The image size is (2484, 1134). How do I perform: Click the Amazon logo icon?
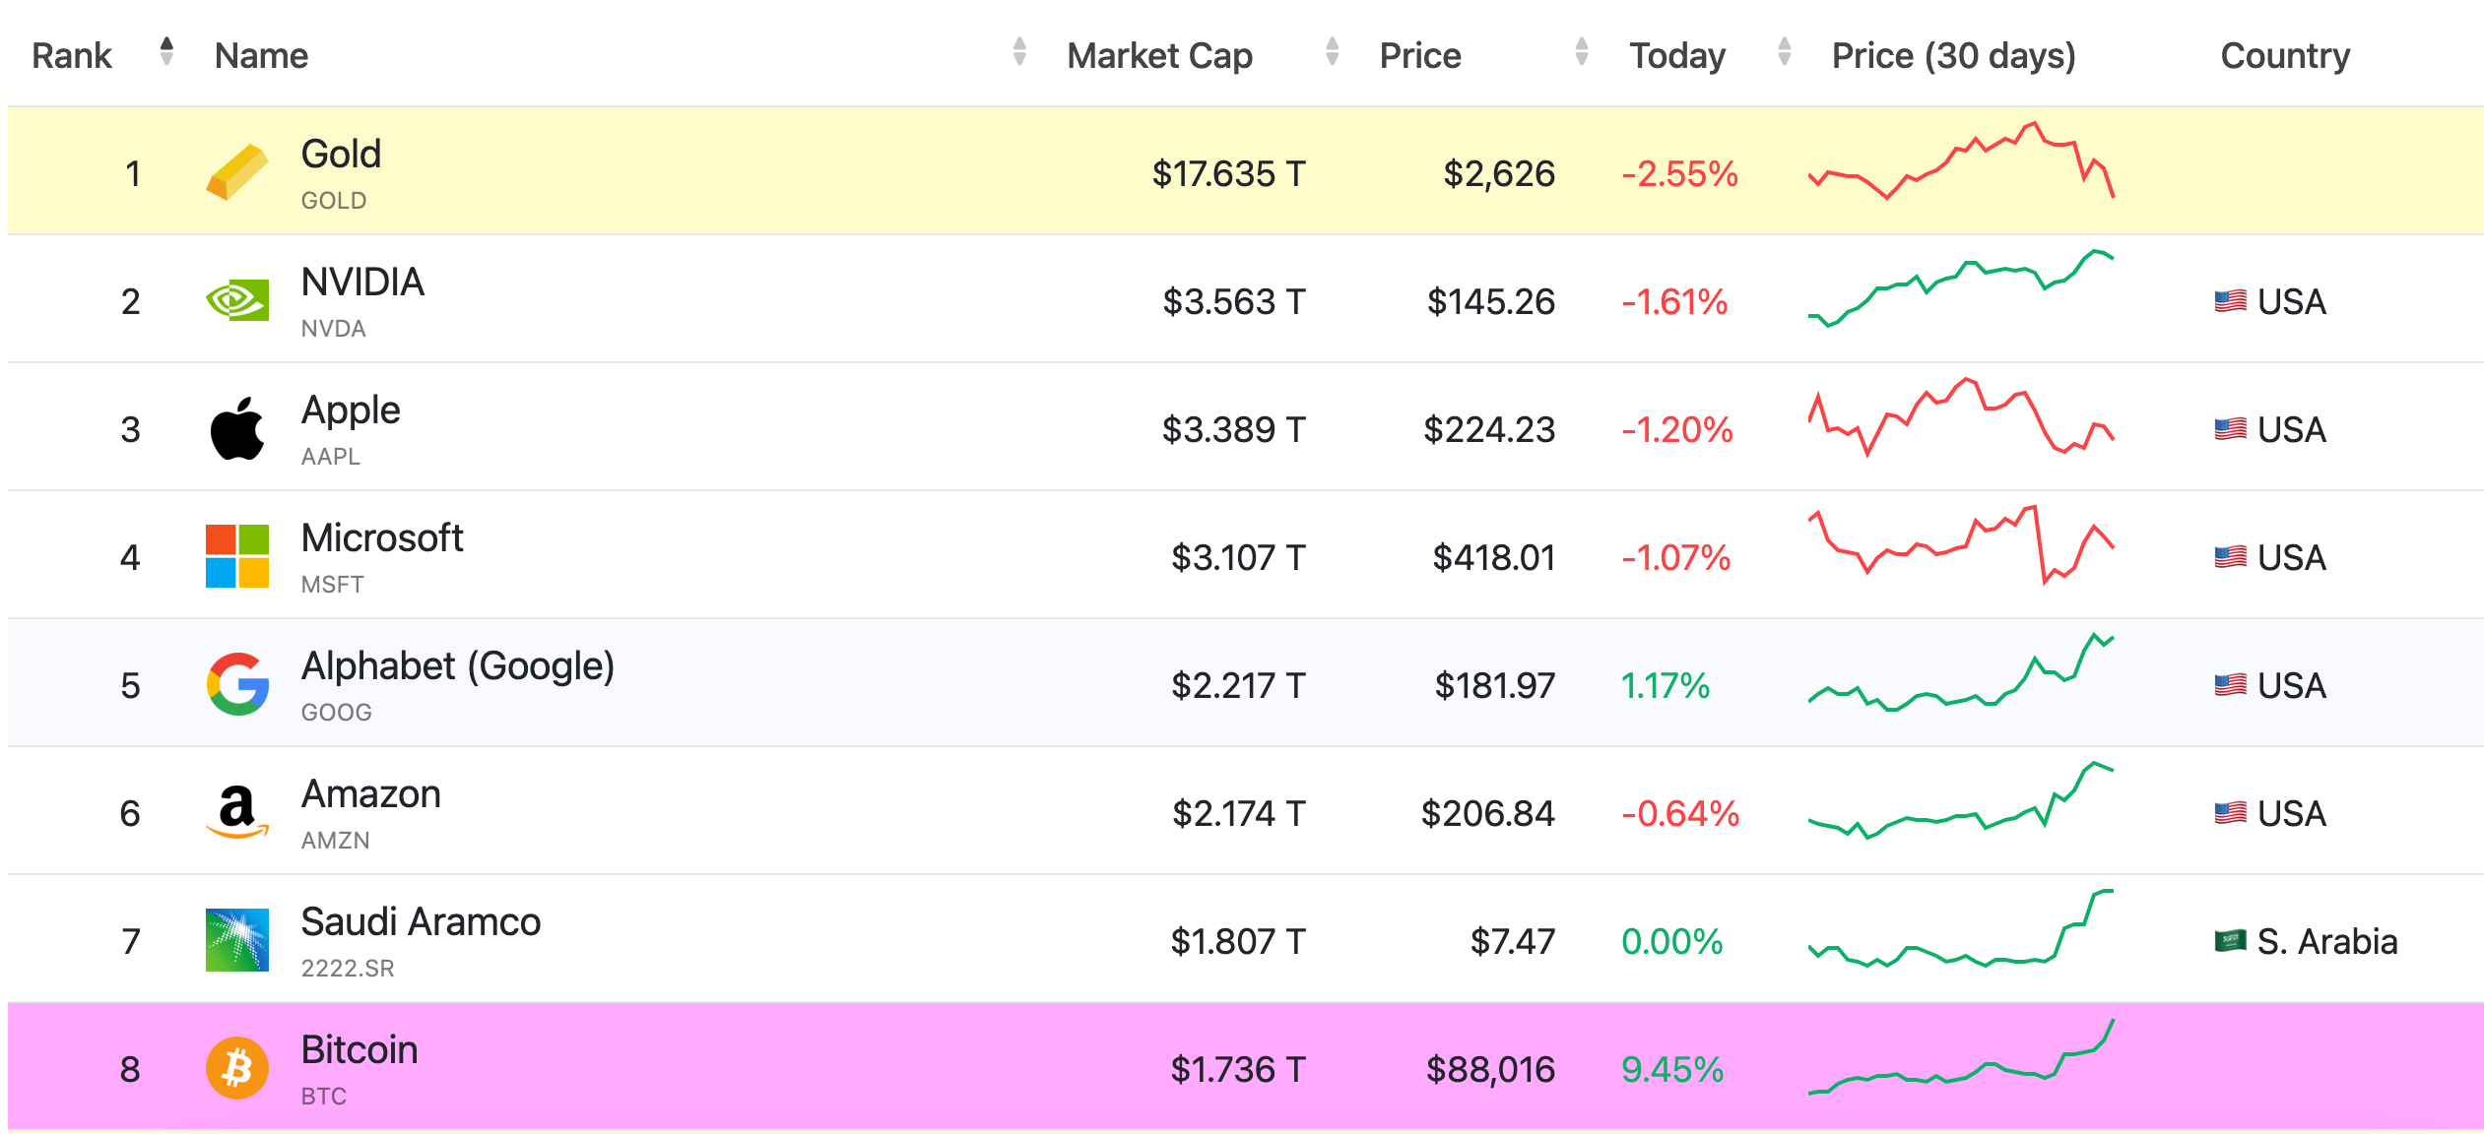click(x=237, y=812)
